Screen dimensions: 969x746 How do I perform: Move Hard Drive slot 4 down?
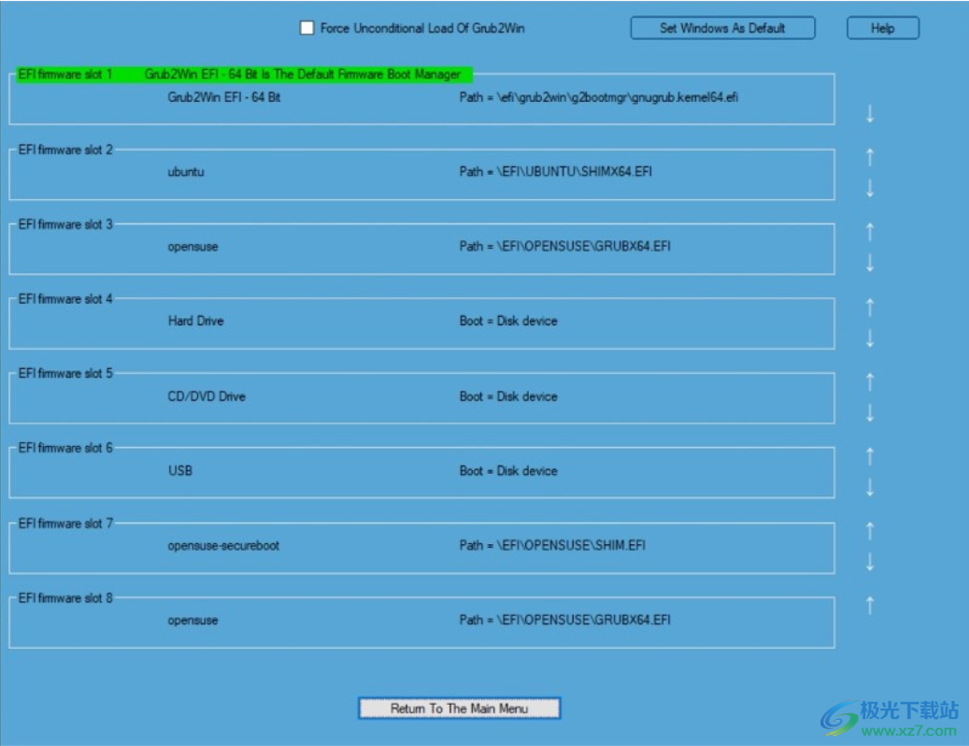870,338
